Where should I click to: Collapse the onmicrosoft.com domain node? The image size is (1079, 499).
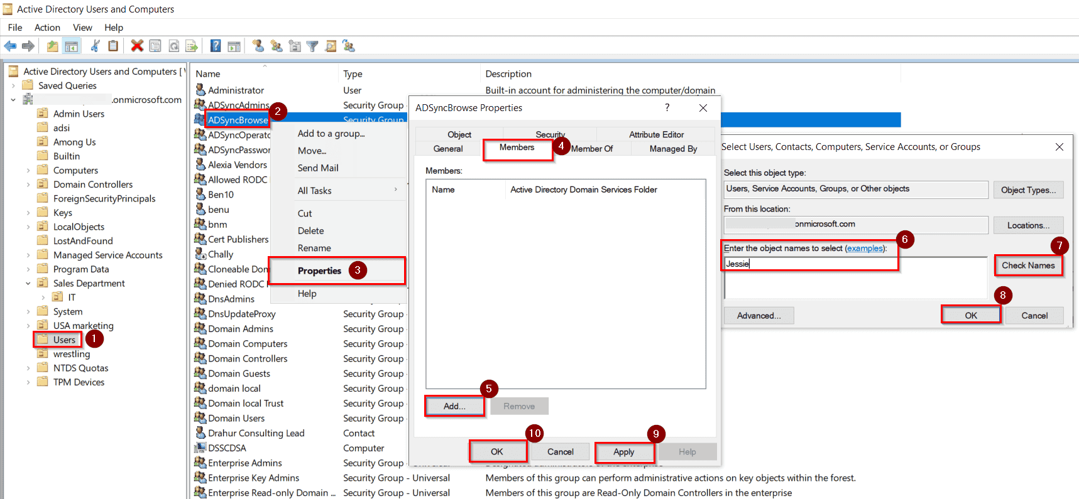point(13,99)
